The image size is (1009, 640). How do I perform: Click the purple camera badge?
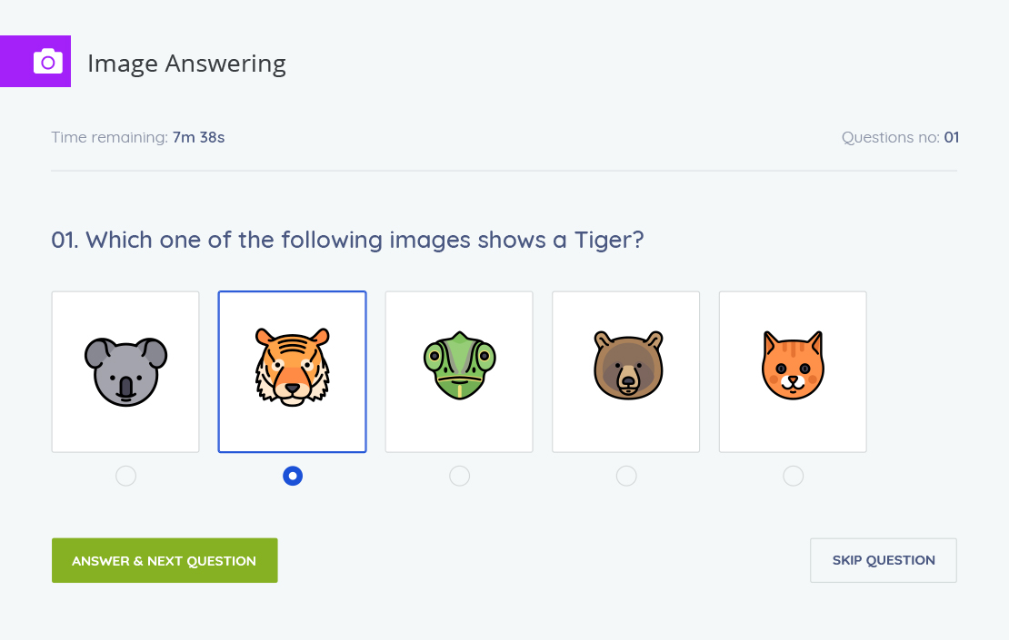click(x=35, y=61)
